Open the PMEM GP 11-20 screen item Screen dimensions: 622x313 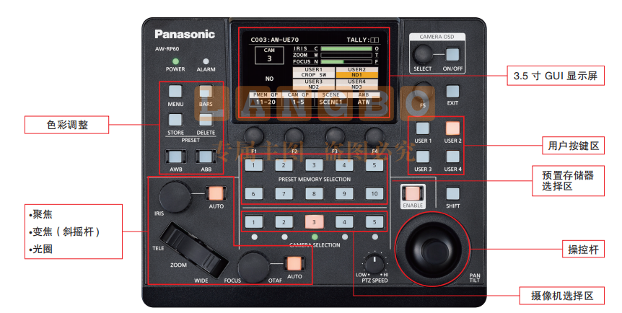(x=266, y=100)
